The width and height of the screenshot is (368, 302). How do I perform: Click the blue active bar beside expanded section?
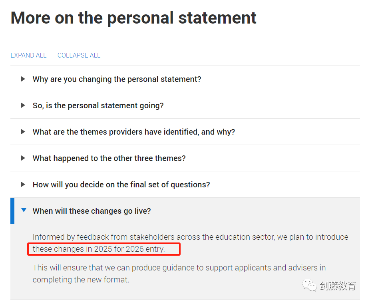[x=12, y=211]
